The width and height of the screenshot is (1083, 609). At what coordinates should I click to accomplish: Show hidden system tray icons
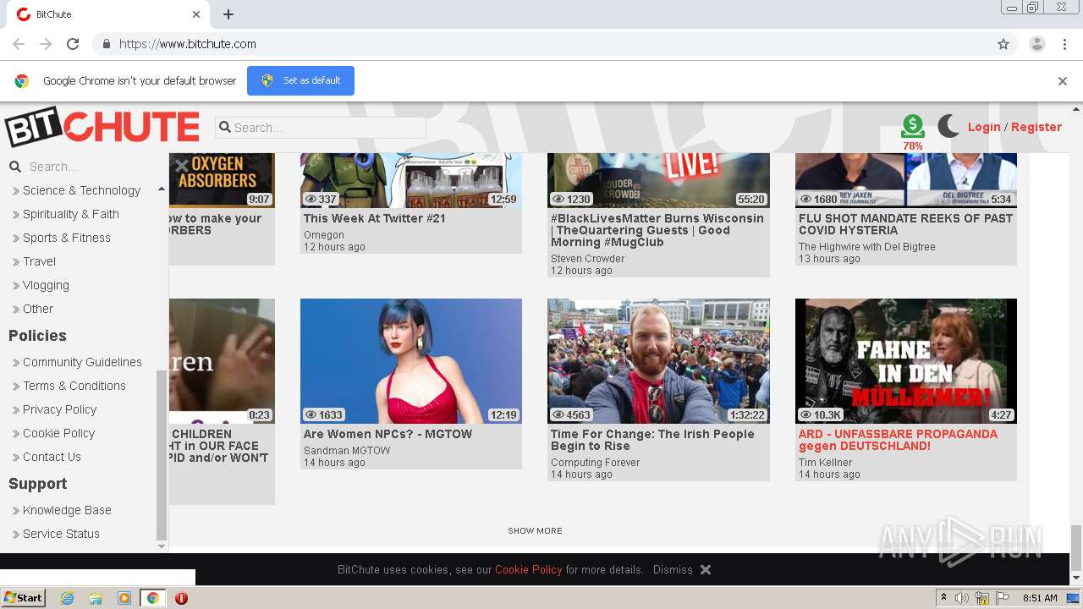943,598
